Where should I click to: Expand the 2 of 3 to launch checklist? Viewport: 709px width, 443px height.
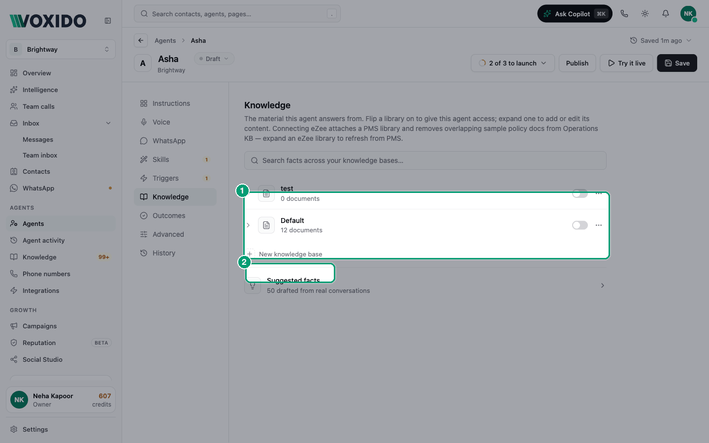(x=513, y=63)
